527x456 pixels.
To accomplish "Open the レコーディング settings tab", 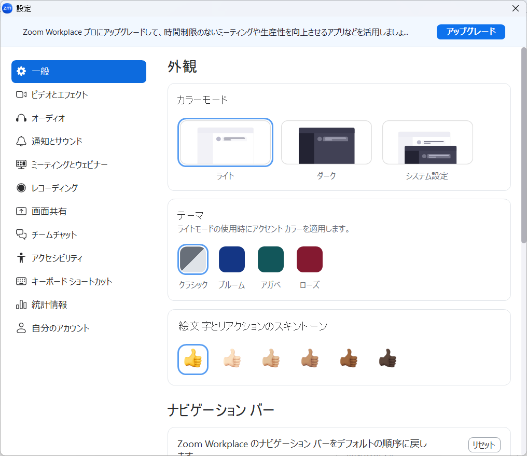I will 79,188.
